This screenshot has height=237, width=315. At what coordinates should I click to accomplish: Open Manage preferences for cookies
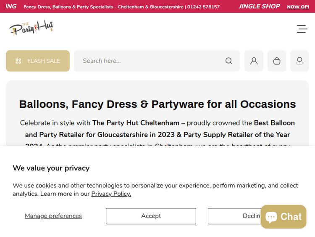click(53, 216)
